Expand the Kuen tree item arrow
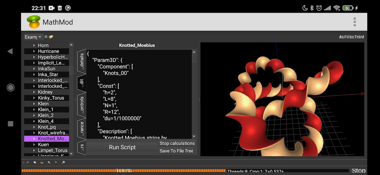This screenshot has height=175, width=380. click(34, 145)
